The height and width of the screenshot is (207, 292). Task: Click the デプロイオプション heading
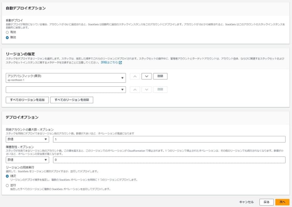click(x=22, y=117)
